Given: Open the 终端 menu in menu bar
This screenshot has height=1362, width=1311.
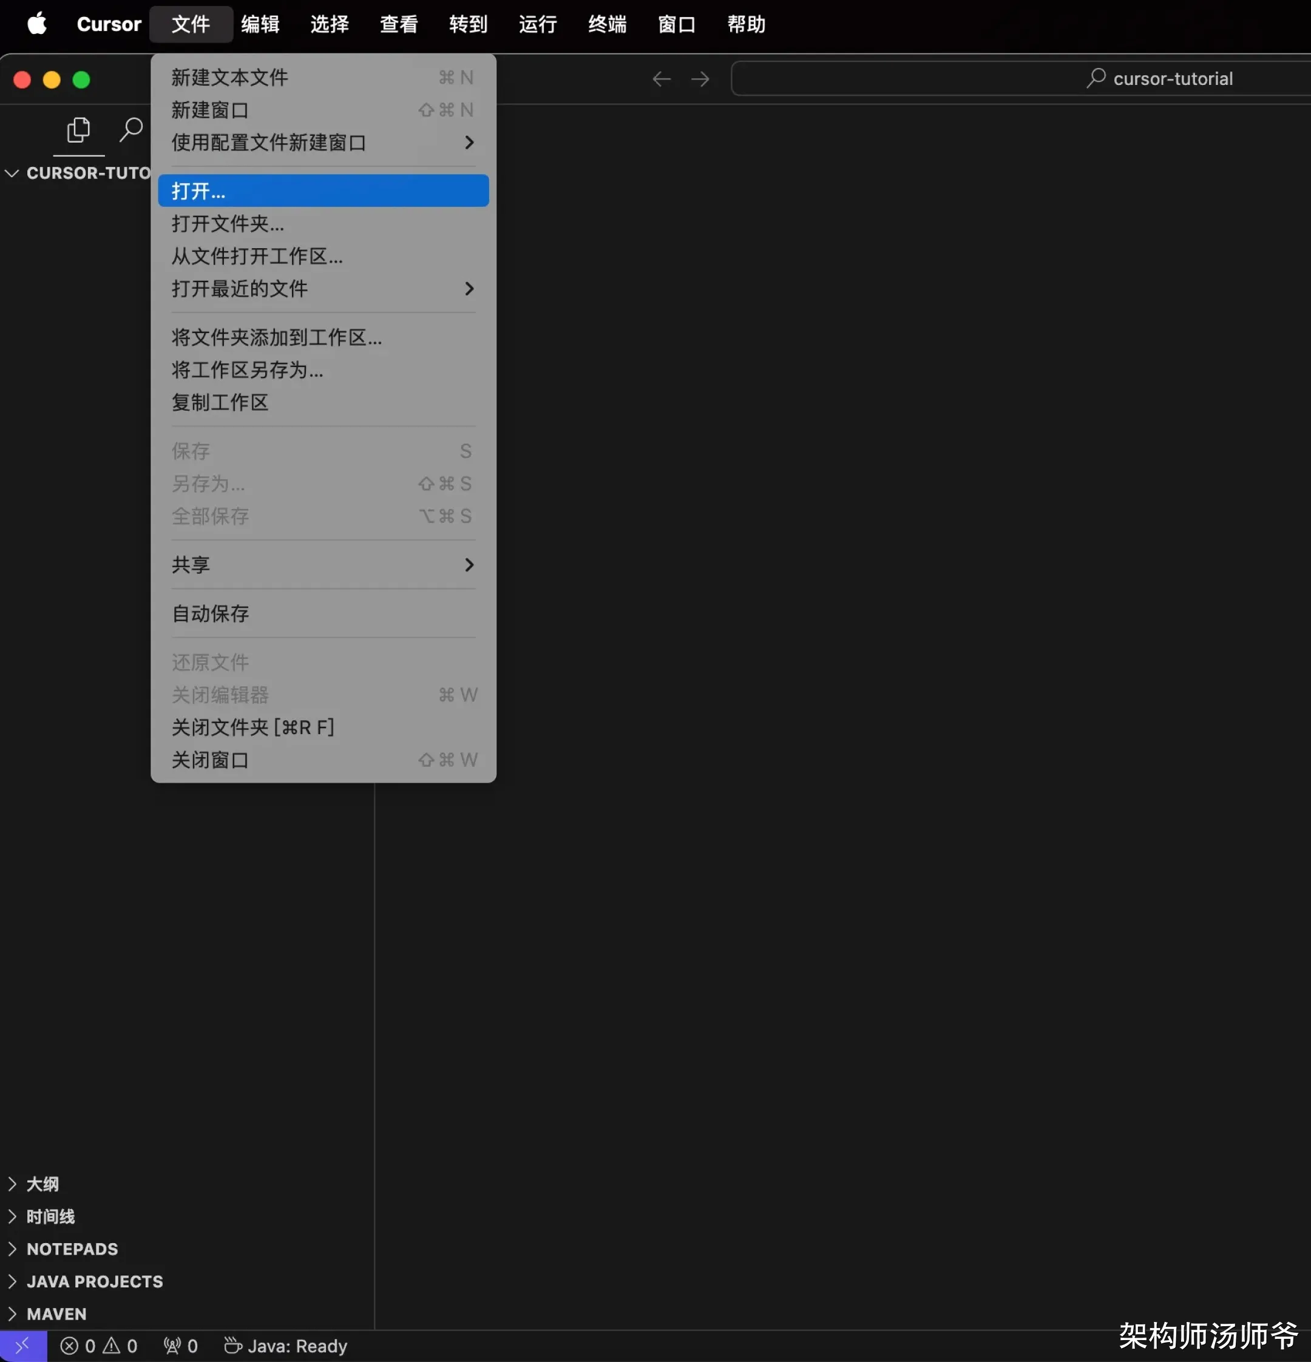Looking at the screenshot, I should (x=607, y=24).
